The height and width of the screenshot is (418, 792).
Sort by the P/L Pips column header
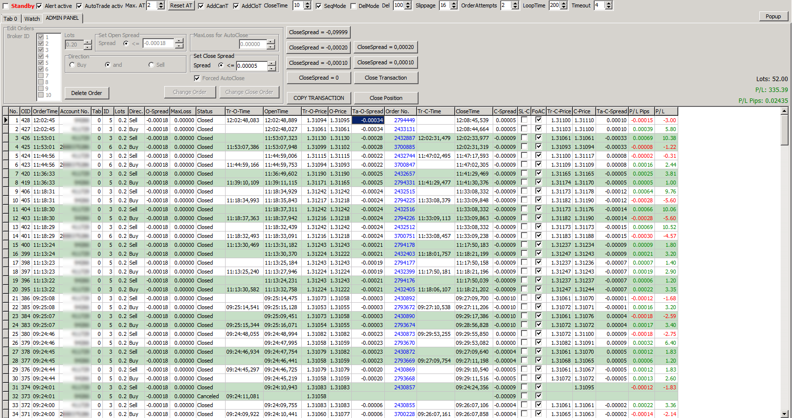tap(641, 111)
